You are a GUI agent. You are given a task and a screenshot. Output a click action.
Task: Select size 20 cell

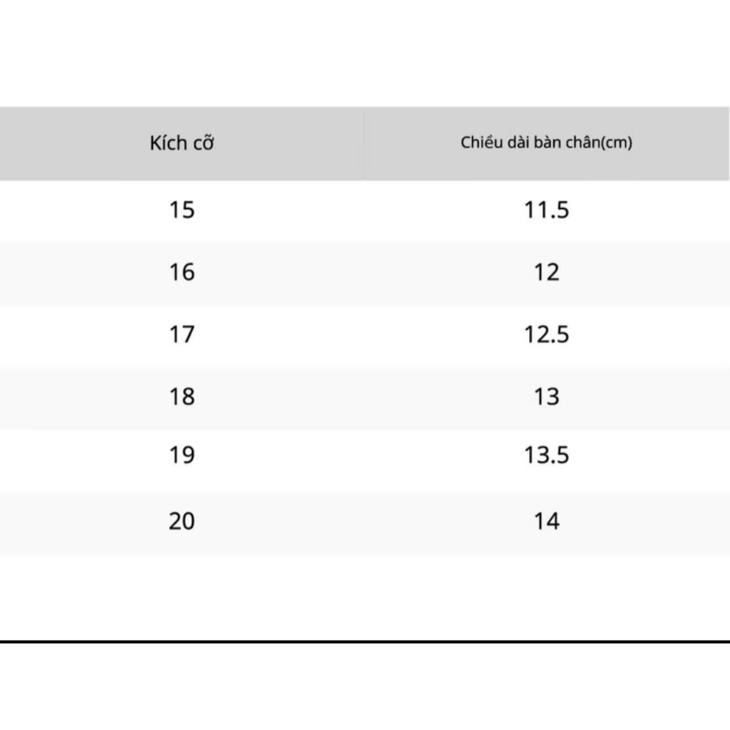click(x=182, y=521)
